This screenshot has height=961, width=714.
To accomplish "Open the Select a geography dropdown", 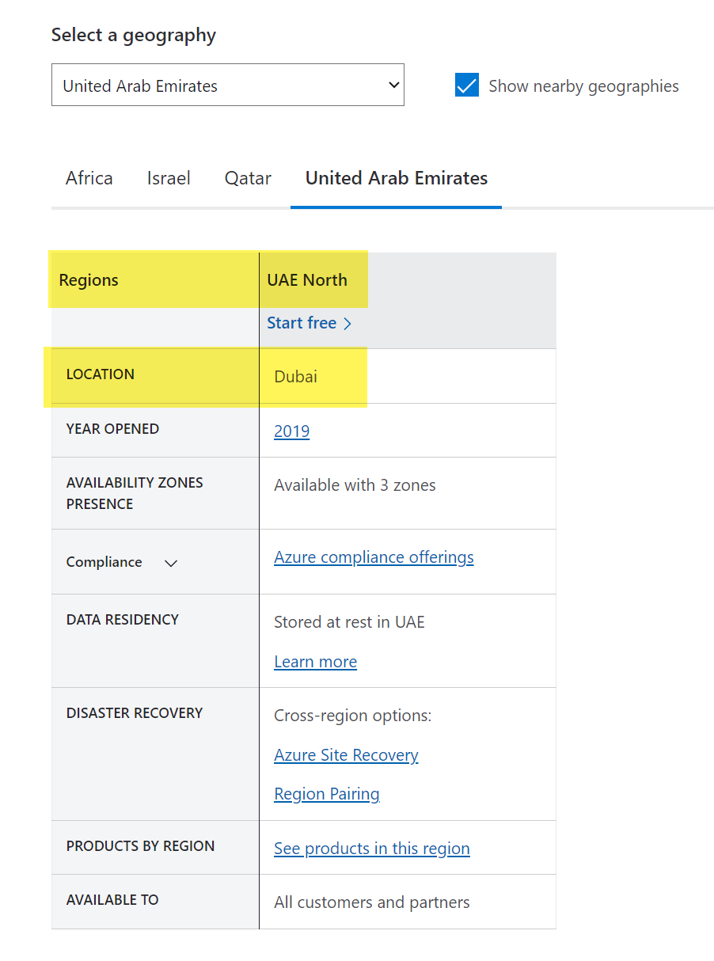I will [228, 85].
